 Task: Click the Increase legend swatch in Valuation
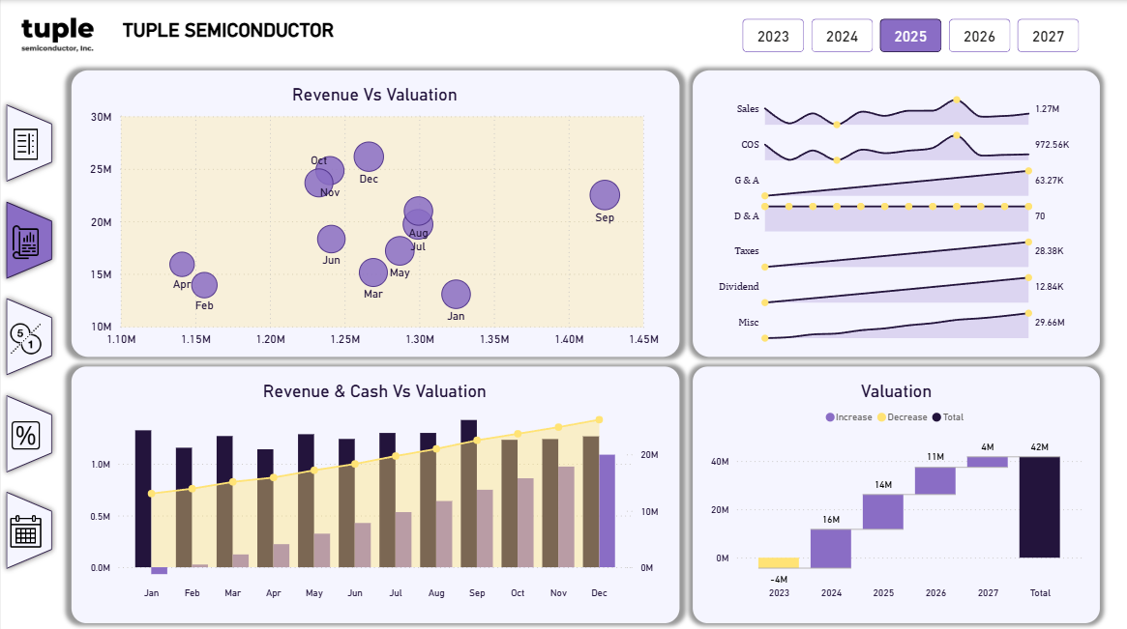coord(830,417)
